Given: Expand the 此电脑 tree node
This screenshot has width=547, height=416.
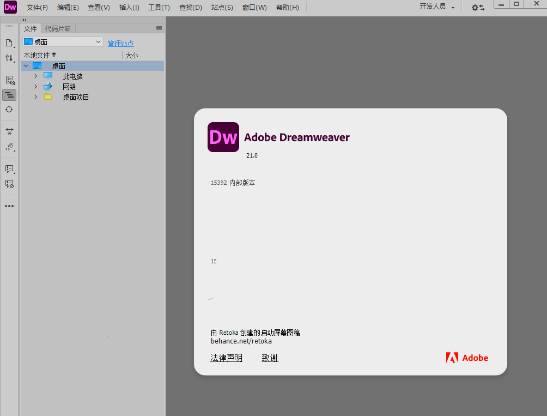Looking at the screenshot, I should [35, 76].
